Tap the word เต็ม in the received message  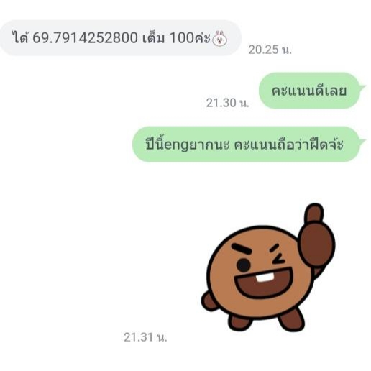pos(154,38)
